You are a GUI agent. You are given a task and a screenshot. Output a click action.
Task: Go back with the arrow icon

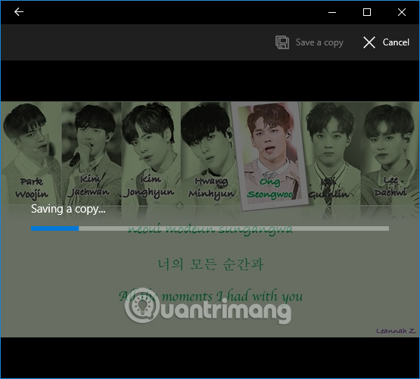click(x=19, y=12)
